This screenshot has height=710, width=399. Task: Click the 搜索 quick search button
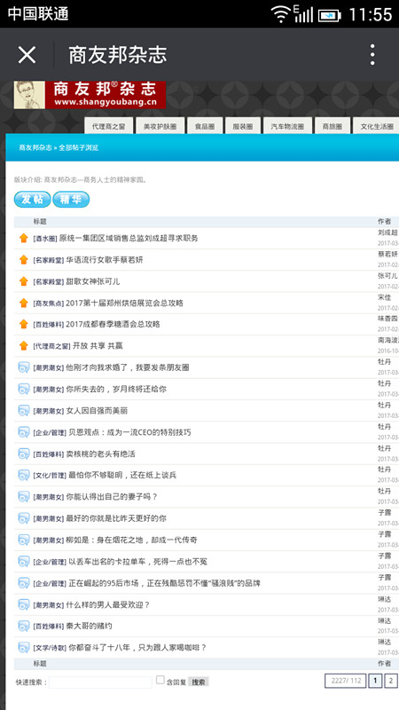coord(198,682)
